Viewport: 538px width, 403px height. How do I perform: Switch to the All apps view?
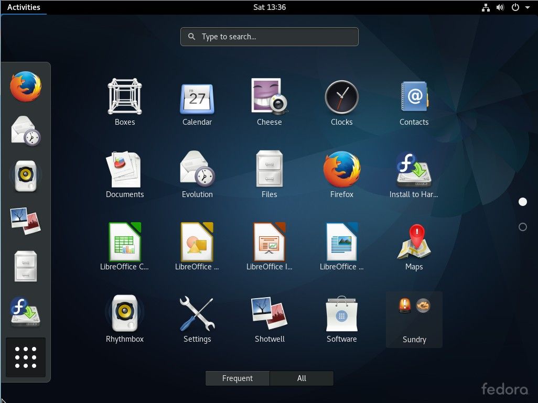pyautogui.click(x=302, y=378)
